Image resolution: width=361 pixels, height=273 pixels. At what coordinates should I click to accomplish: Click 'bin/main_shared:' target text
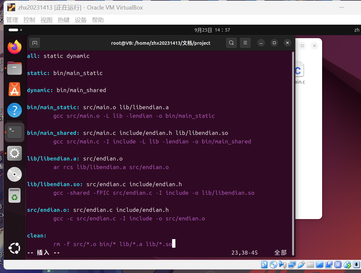[53, 133]
